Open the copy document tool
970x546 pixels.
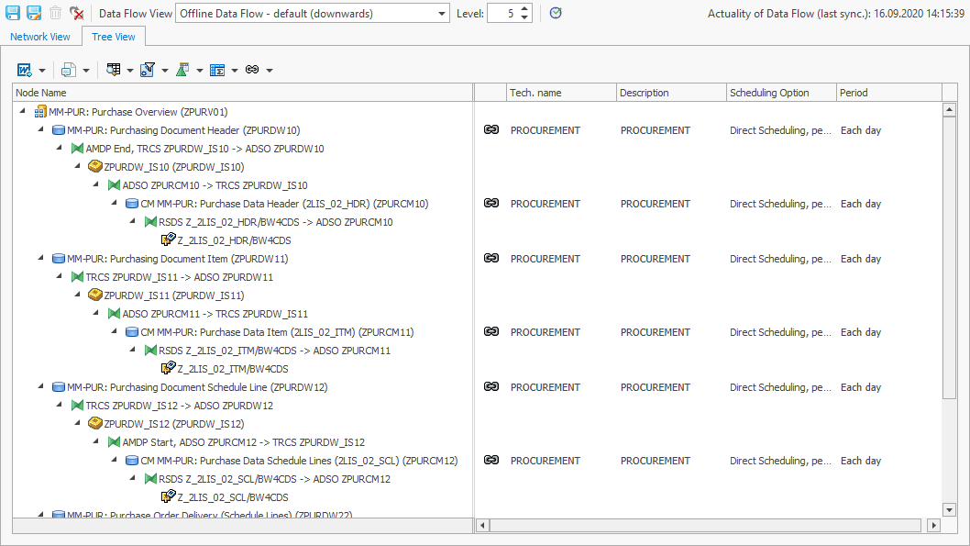[x=69, y=69]
